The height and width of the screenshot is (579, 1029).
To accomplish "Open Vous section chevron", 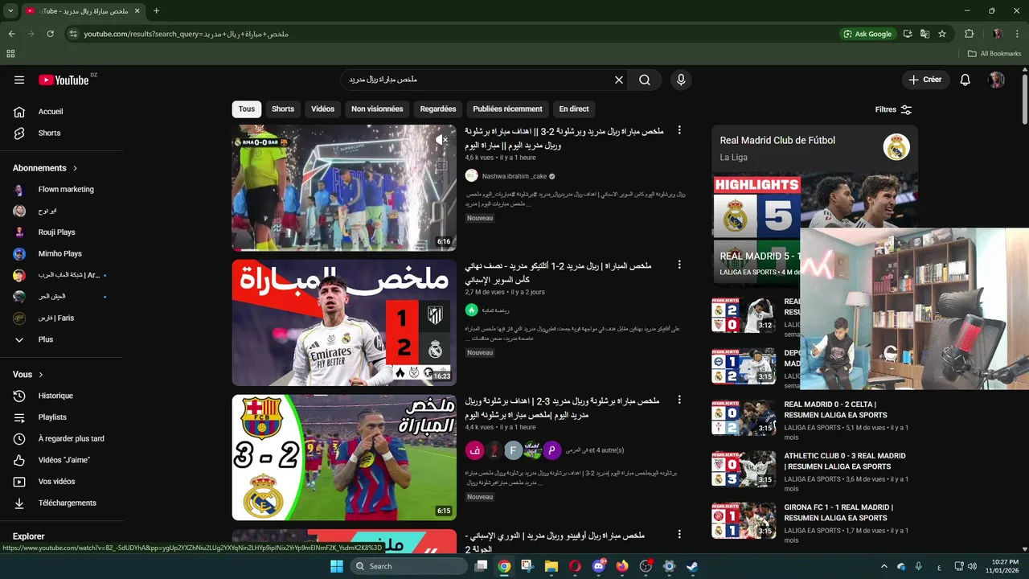I will pyautogui.click(x=41, y=375).
